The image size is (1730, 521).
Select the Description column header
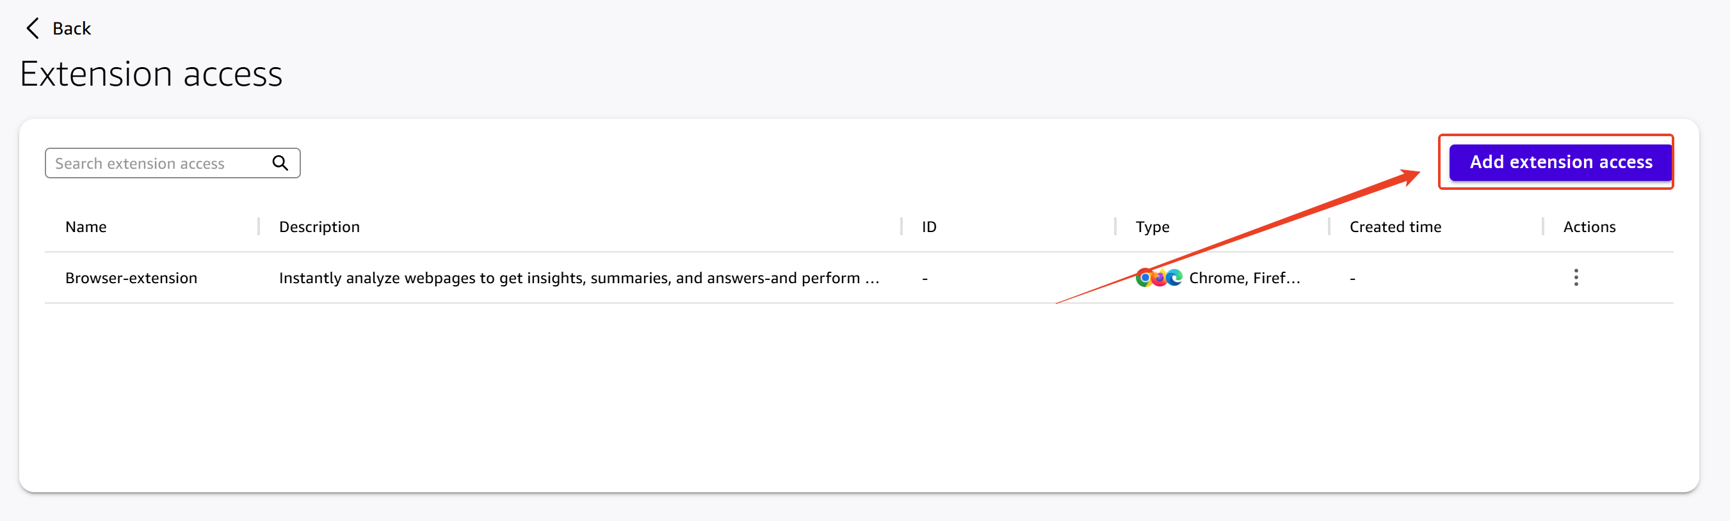(x=319, y=227)
